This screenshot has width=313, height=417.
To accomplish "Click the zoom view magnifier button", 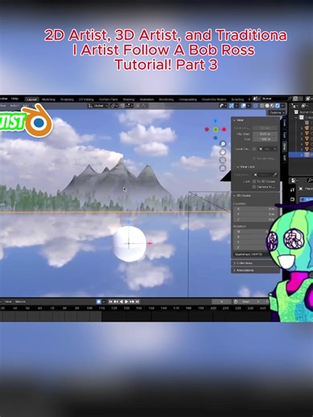I will [x=222, y=144].
